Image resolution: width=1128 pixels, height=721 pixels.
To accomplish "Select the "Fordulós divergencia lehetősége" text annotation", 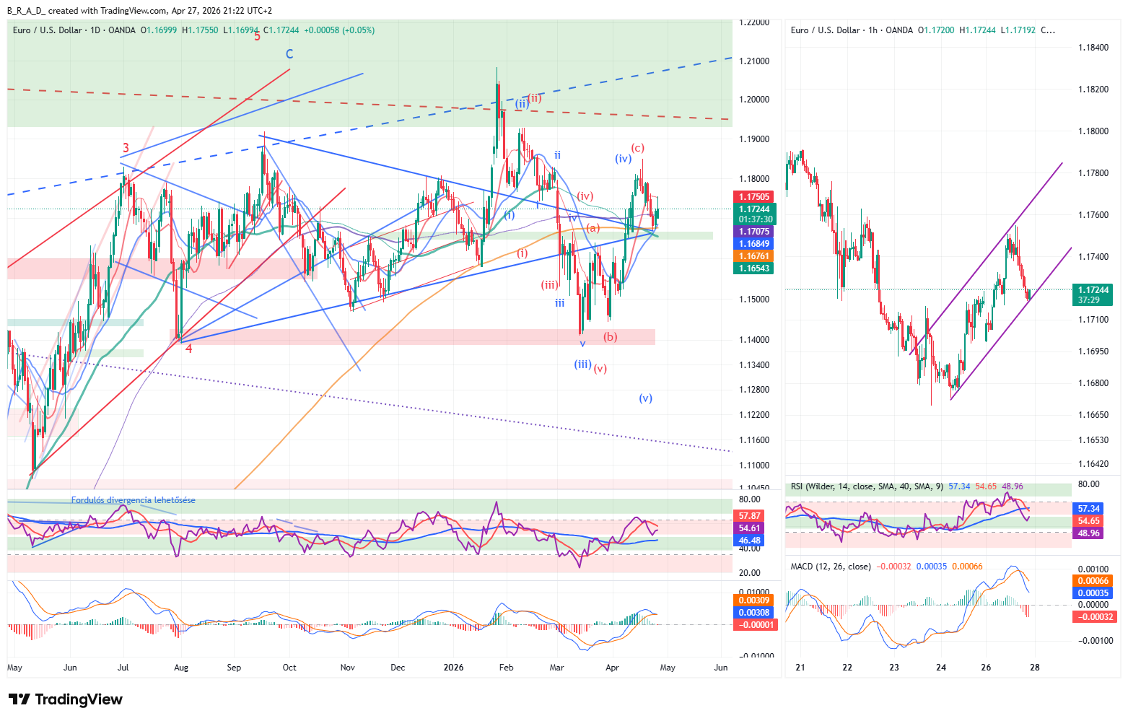I will pyautogui.click(x=133, y=500).
